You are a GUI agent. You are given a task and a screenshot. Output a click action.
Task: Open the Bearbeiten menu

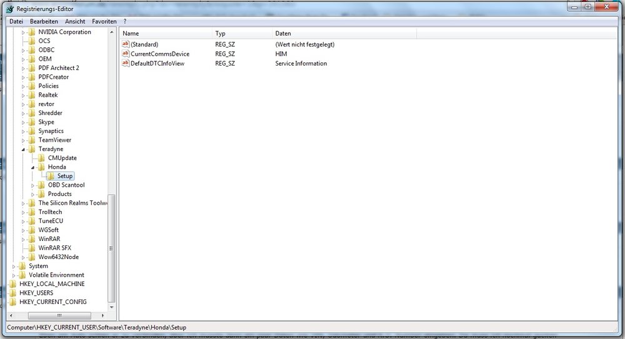tap(43, 21)
